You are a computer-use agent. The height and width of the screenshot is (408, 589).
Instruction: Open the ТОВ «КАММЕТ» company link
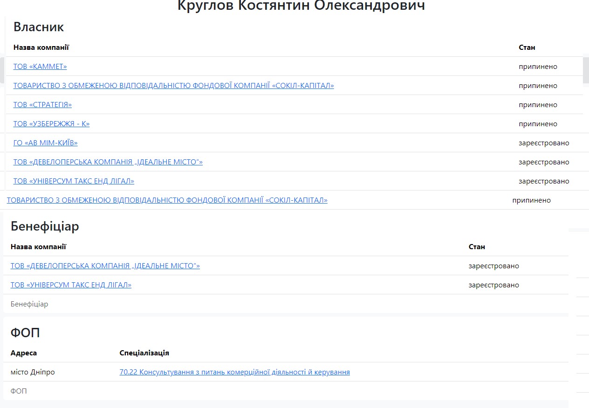40,67
